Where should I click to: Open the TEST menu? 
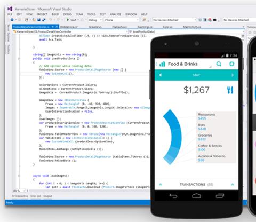click(102, 14)
